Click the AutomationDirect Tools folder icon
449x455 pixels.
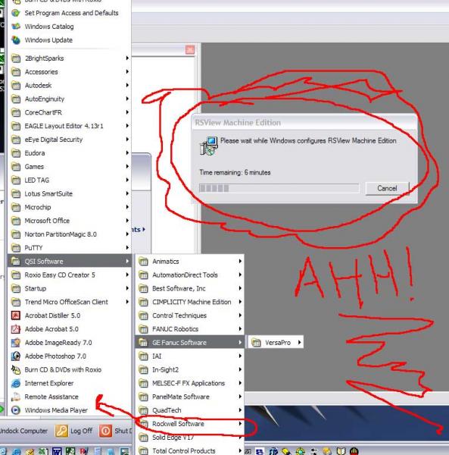point(143,275)
